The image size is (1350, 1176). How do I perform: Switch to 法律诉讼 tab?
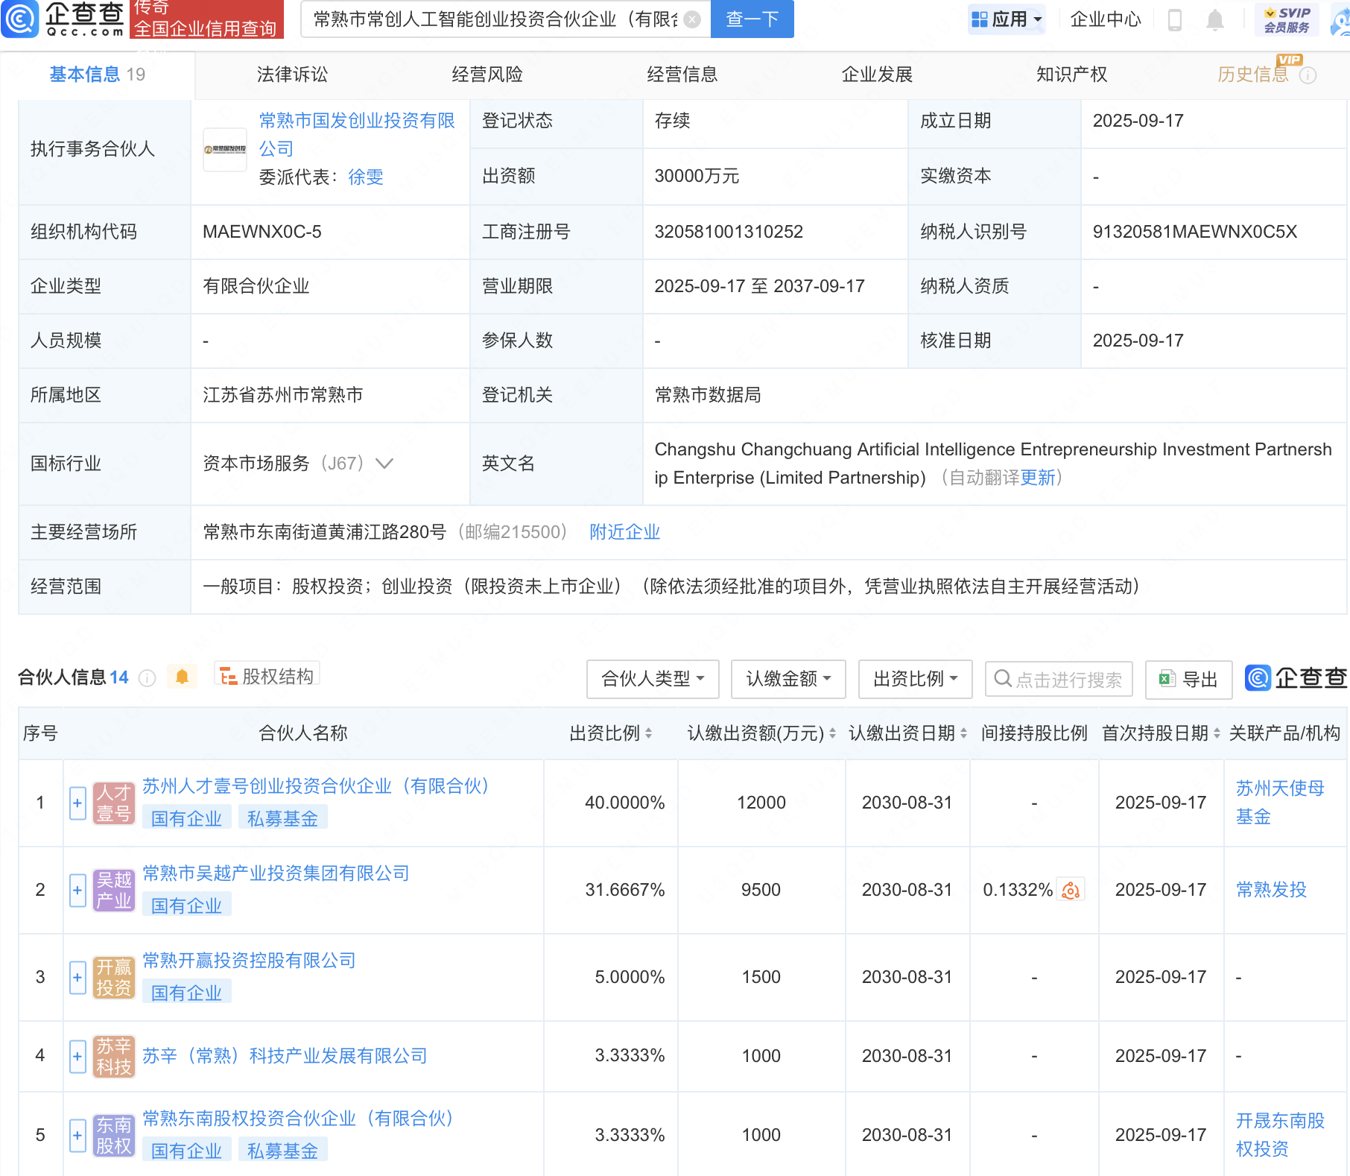pos(292,75)
